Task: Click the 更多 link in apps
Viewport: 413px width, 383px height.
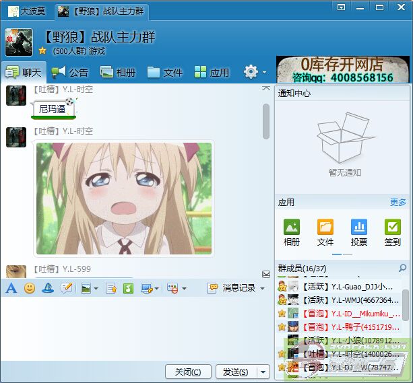Action: coord(398,202)
